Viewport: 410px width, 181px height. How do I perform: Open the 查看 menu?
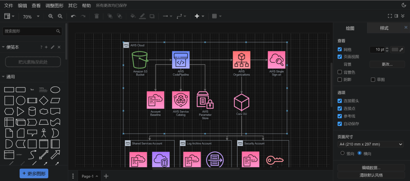pyautogui.click(x=36, y=5)
